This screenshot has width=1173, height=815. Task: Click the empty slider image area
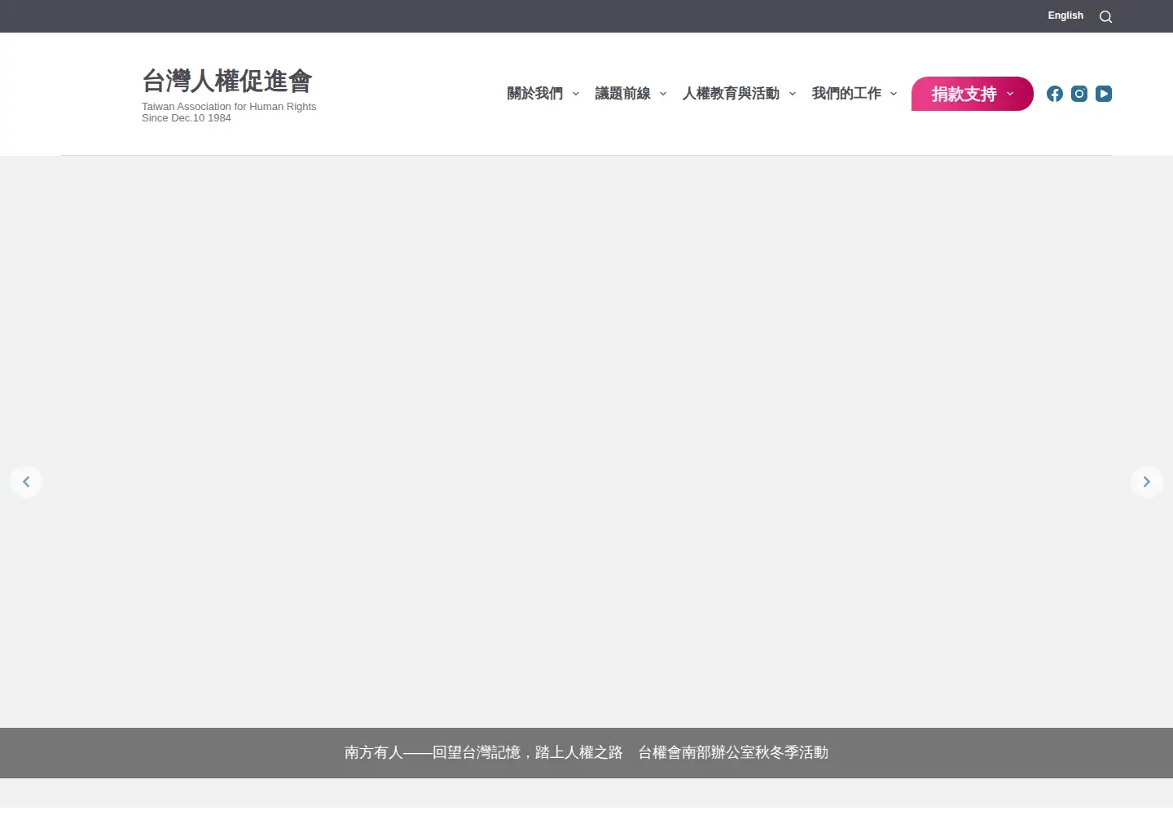(586, 440)
